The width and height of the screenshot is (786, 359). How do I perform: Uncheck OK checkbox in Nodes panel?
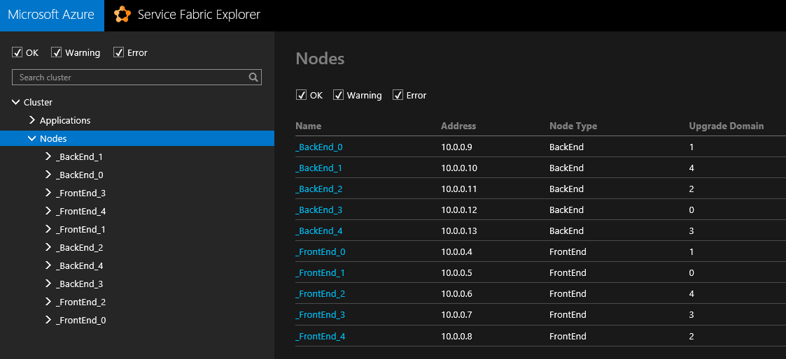tap(302, 95)
